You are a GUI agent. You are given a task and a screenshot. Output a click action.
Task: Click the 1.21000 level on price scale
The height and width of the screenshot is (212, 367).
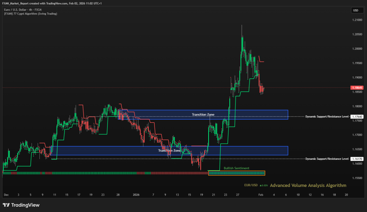tap(356, 20)
